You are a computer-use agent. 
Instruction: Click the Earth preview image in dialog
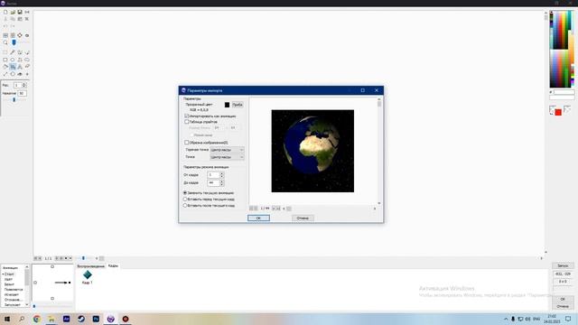tap(312, 151)
